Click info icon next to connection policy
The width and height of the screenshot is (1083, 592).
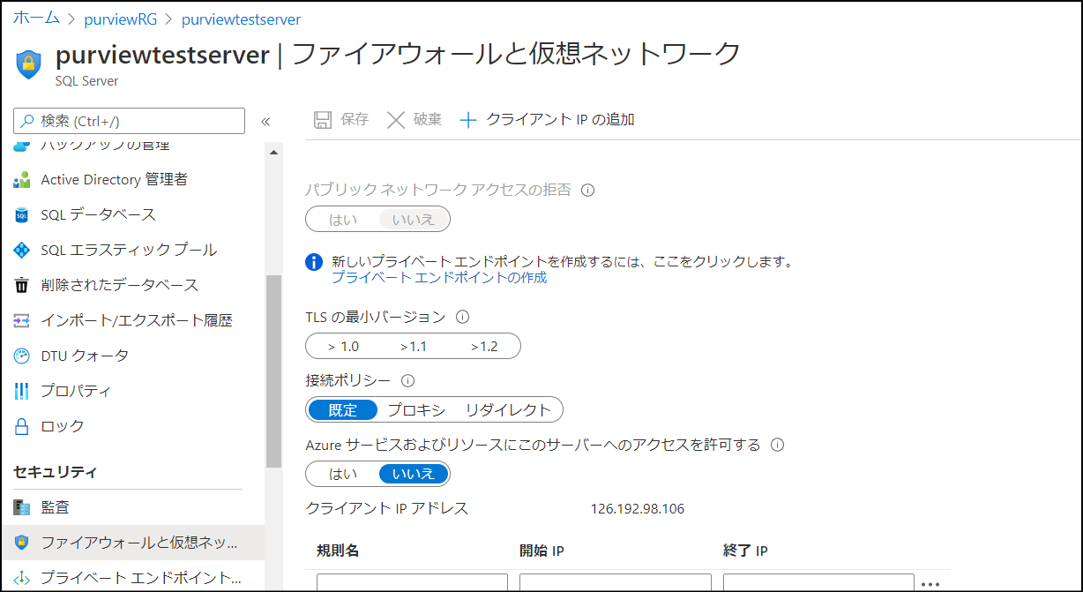click(407, 381)
